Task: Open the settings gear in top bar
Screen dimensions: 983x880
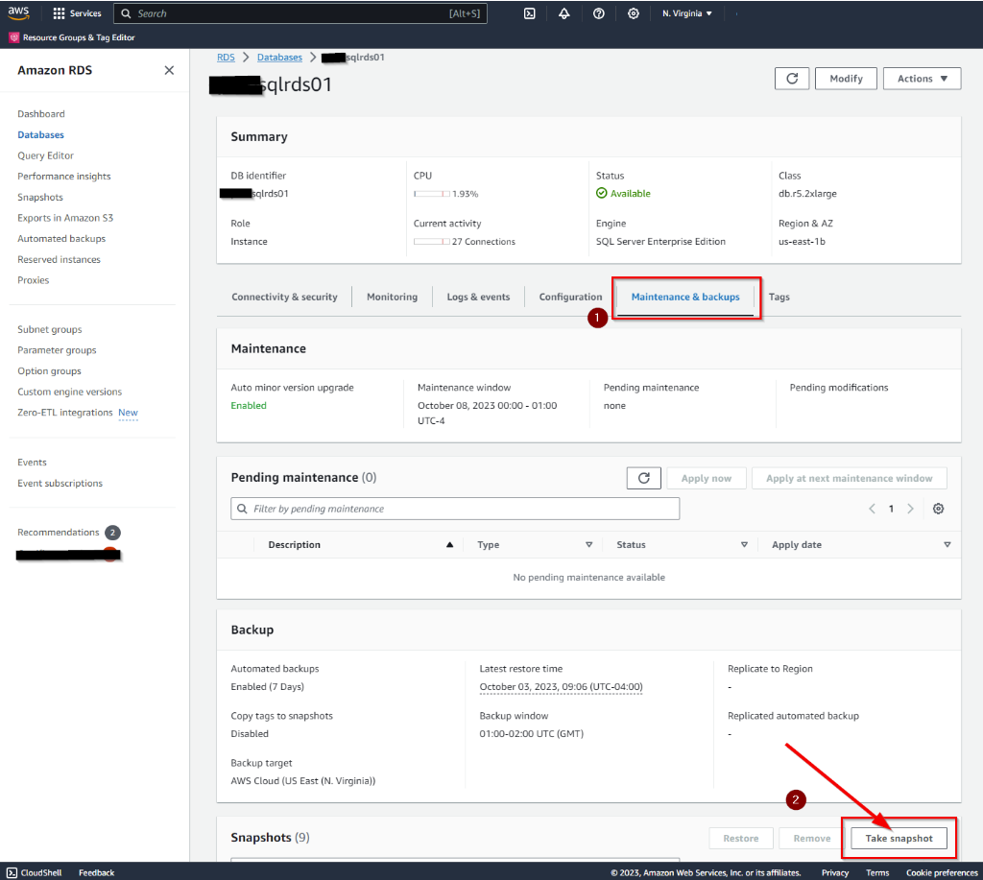Action: (x=634, y=13)
